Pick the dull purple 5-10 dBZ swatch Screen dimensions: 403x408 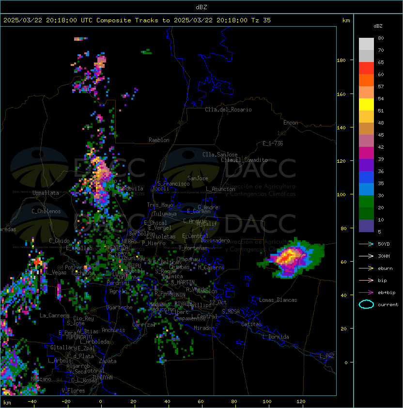(366, 226)
